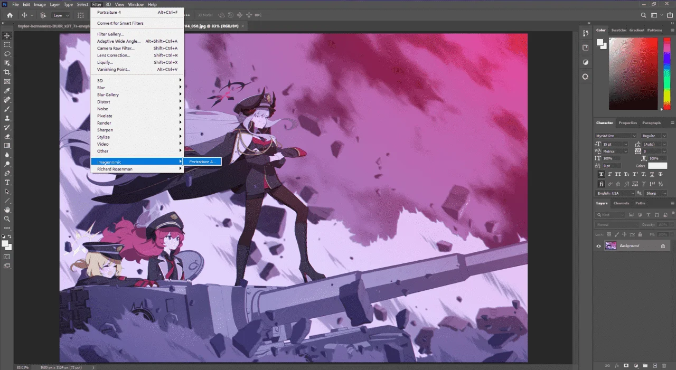Image resolution: width=676 pixels, height=370 pixels.
Task: Switch to the Swatches tab
Action: click(618, 30)
